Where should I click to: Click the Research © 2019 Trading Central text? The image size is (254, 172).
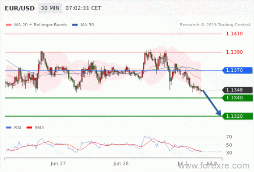pyautogui.click(x=215, y=25)
